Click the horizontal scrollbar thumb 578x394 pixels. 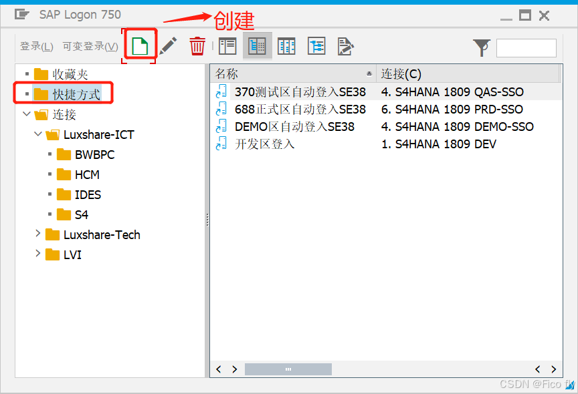click(288, 369)
